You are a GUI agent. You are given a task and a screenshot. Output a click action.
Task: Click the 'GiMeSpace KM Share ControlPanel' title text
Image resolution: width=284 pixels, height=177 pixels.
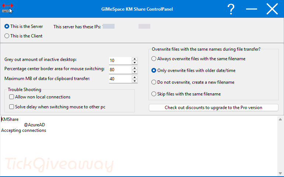(x=137, y=9)
